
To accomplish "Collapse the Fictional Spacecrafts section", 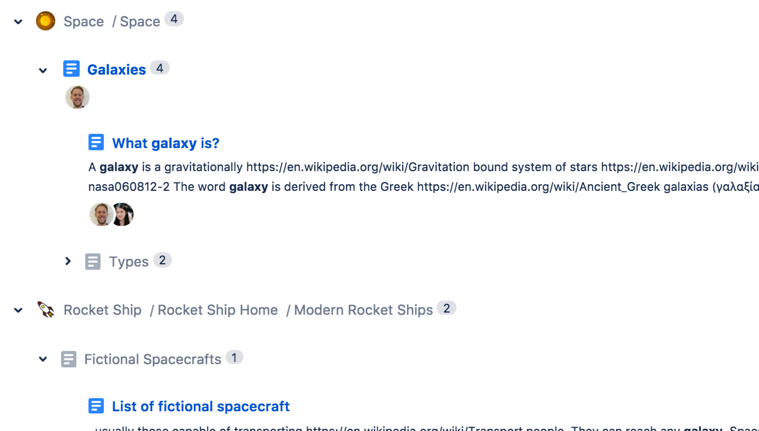I will pos(43,359).
